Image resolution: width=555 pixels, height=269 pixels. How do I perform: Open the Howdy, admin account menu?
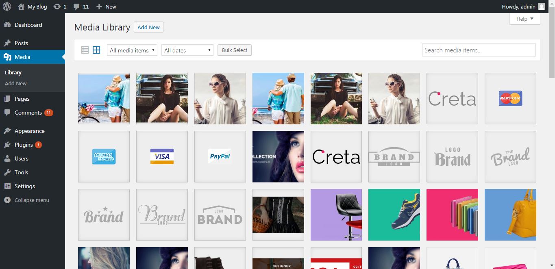coord(524,7)
